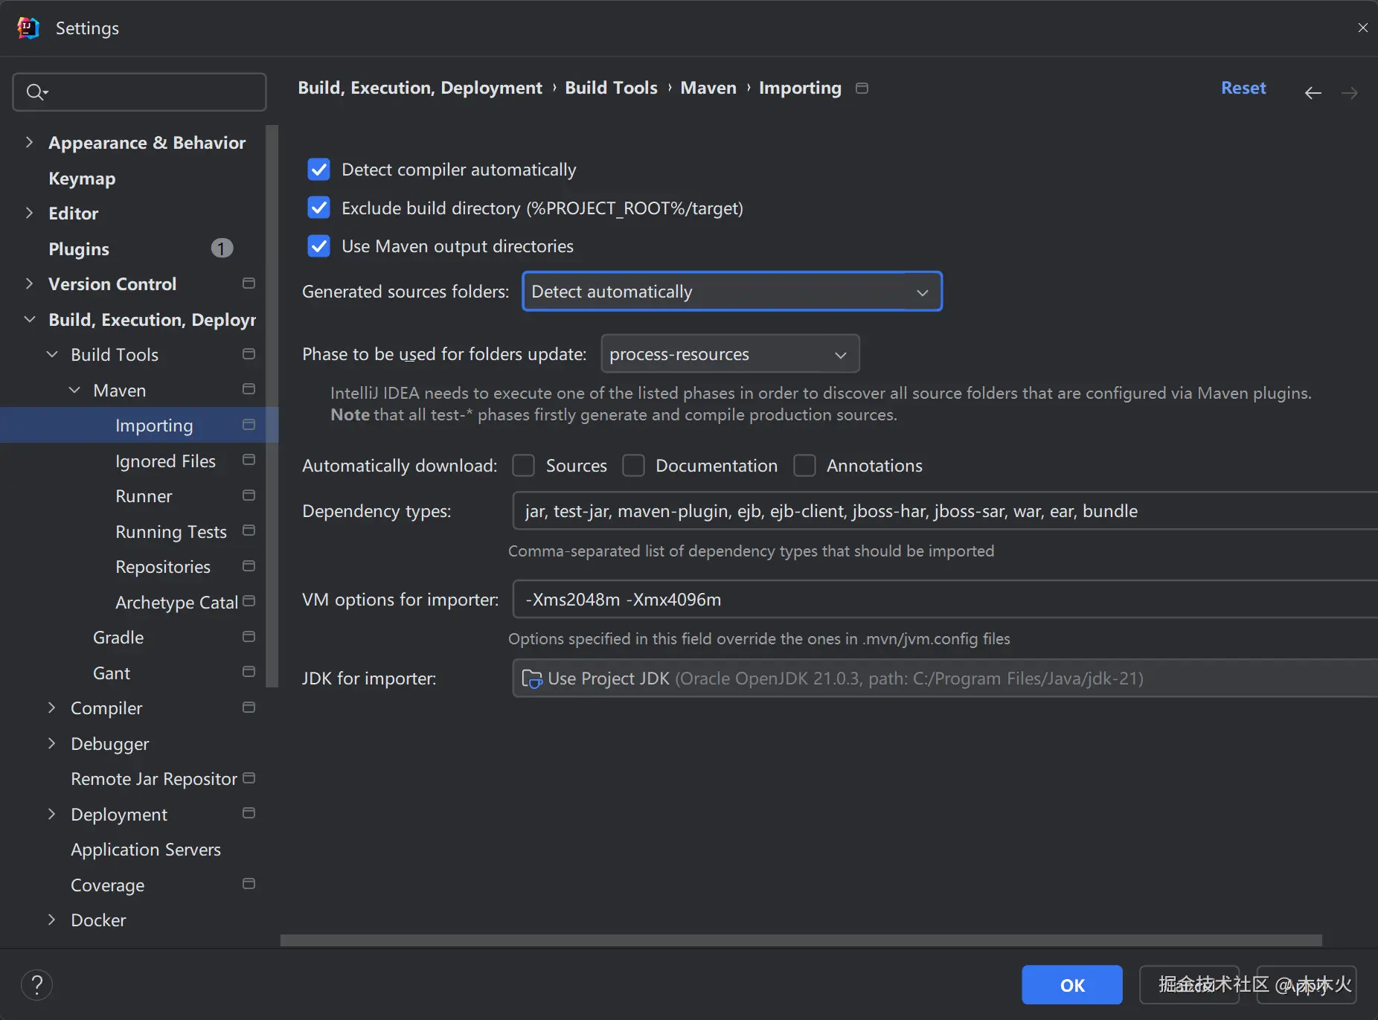Go back with the left arrow
The height and width of the screenshot is (1020, 1378).
click(x=1313, y=92)
